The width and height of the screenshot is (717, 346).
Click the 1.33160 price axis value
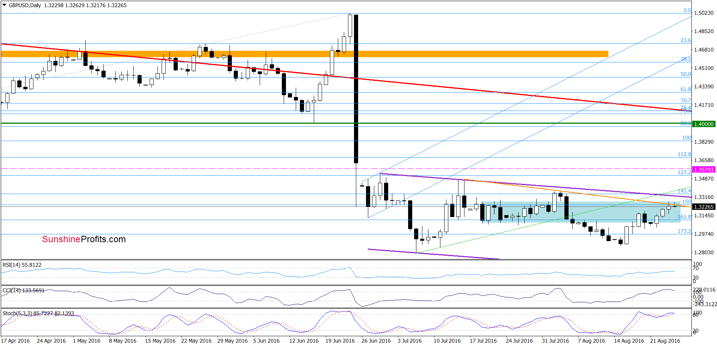tap(704, 197)
